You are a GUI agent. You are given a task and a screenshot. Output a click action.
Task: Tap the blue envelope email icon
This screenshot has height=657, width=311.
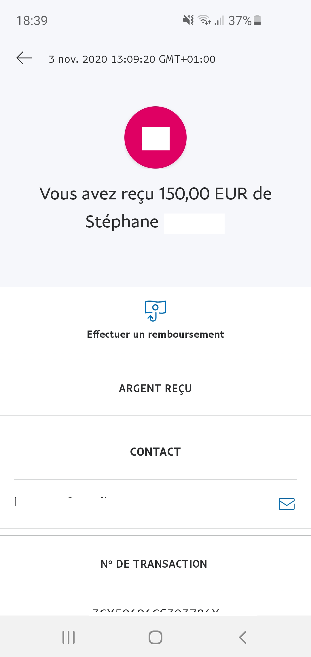tap(287, 504)
